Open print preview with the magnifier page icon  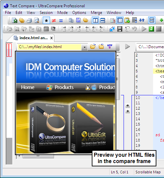[x=37, y=21]
